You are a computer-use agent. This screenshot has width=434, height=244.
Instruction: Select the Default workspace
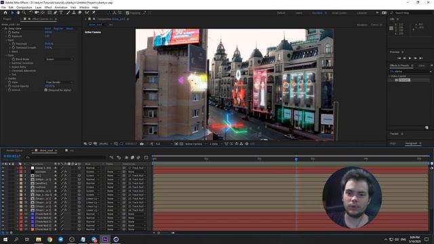(x=281, y=13)
